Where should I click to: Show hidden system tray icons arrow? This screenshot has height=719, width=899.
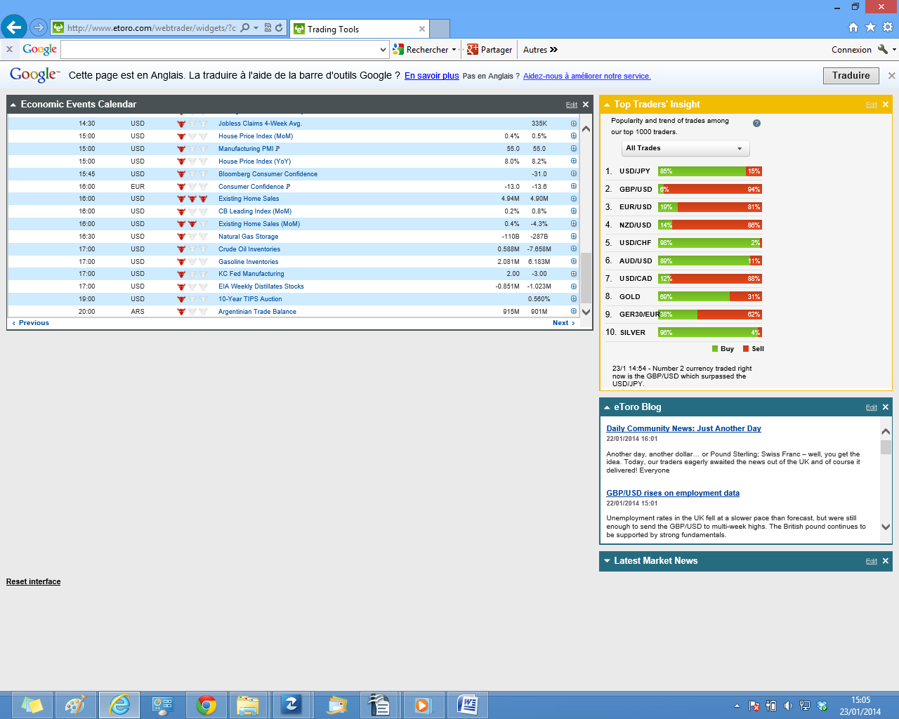click(737, 706)
